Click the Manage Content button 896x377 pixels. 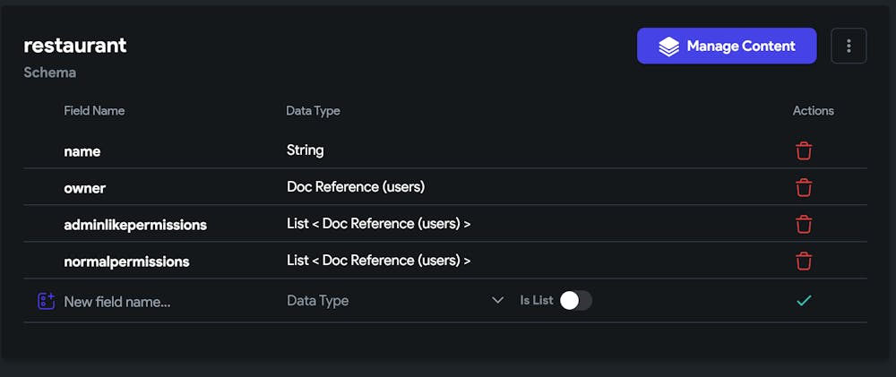(x=727, y=46)
